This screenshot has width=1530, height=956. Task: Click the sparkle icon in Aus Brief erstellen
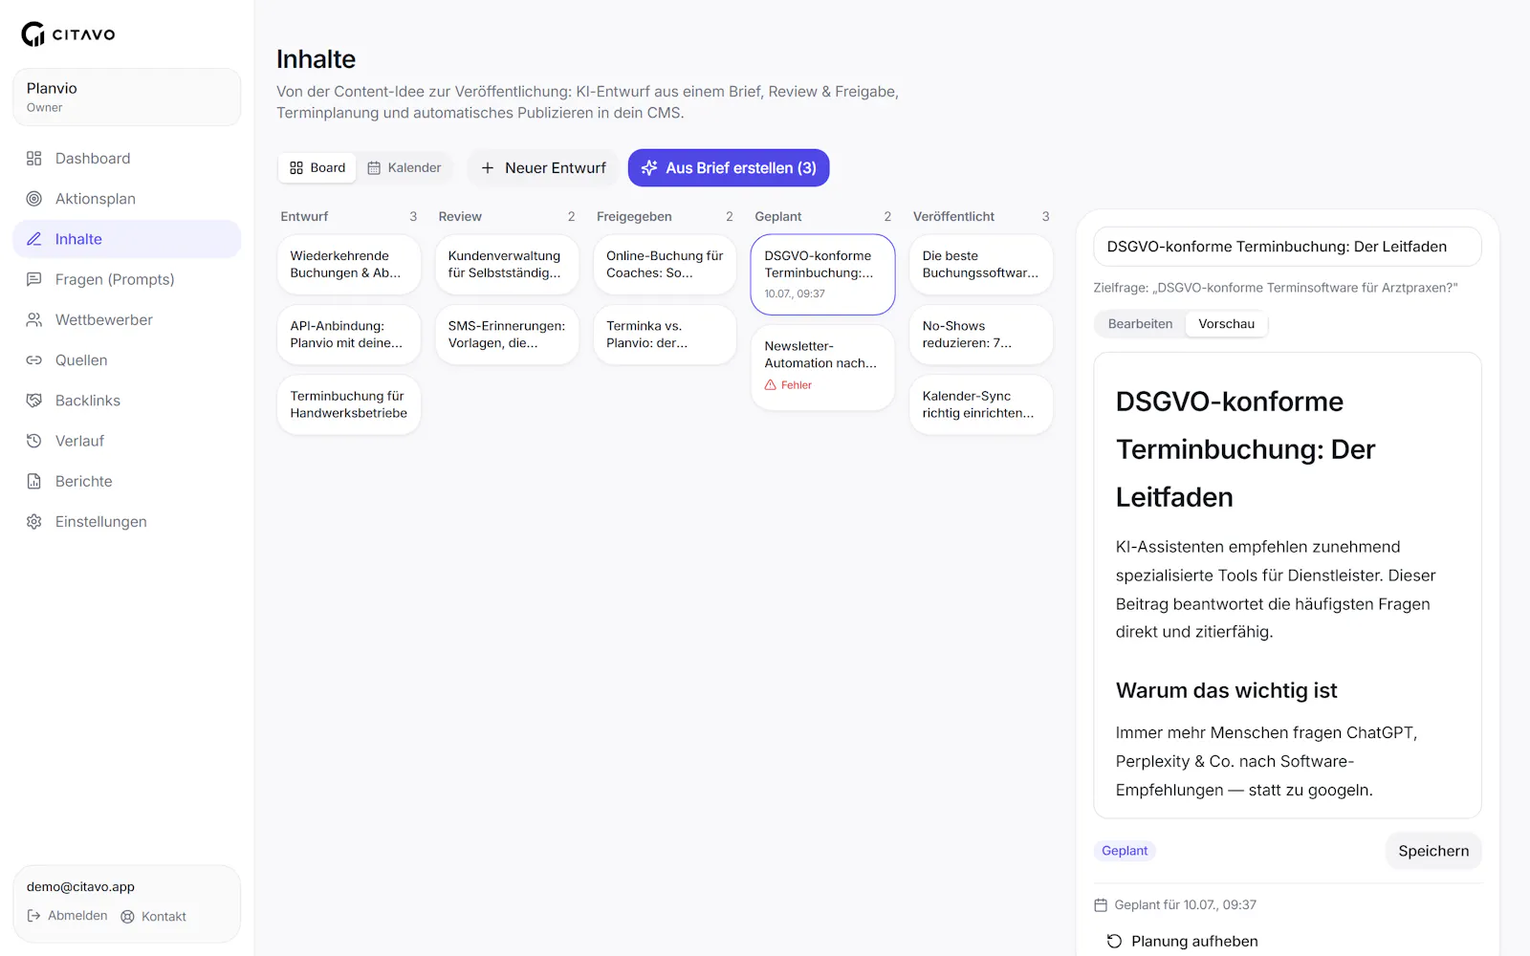click(x=649, y=168)
